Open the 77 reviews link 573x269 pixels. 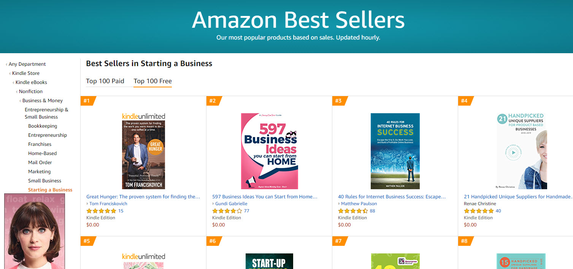(x=246, y=211)
